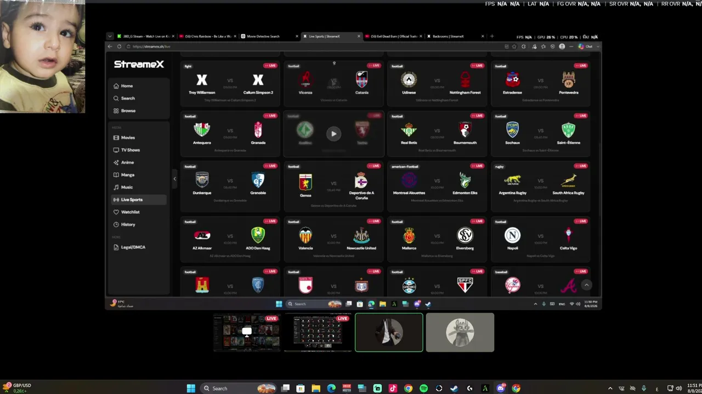Open the GBP/USD taskbar widget
This screenshot has width=702, height=394.
(x=16, y=388)
